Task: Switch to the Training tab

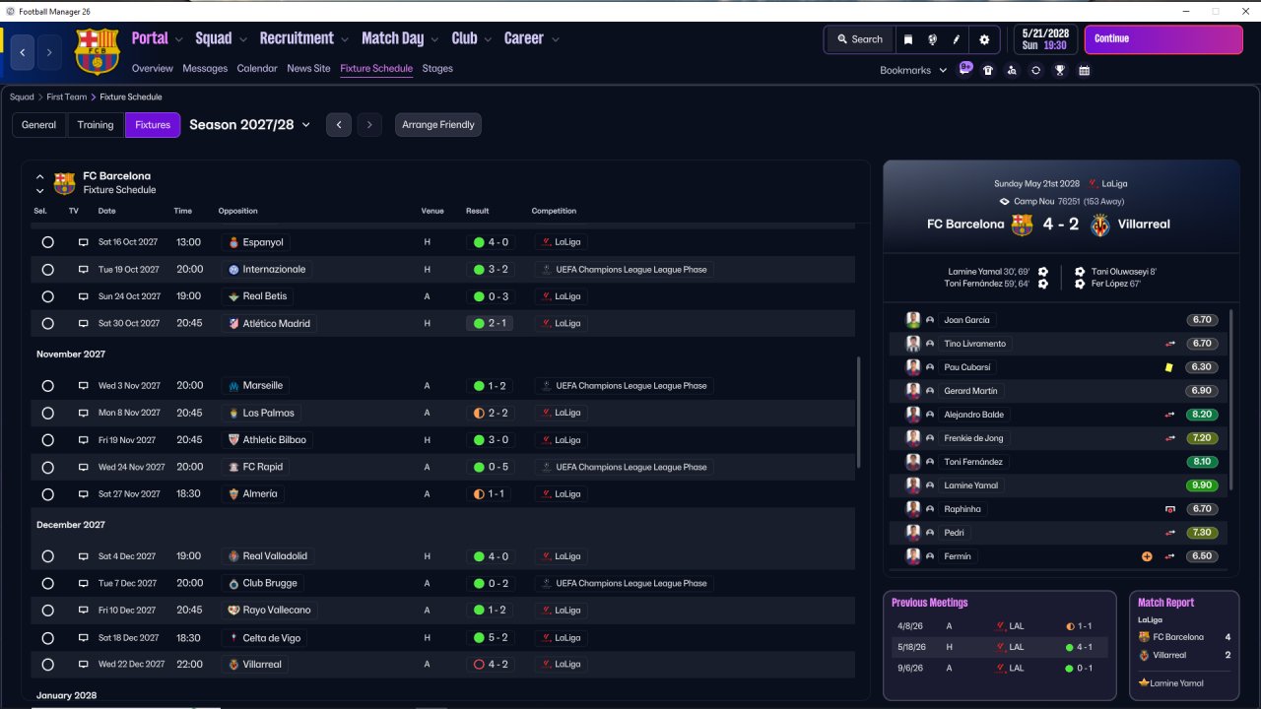Action: (96, 125)
